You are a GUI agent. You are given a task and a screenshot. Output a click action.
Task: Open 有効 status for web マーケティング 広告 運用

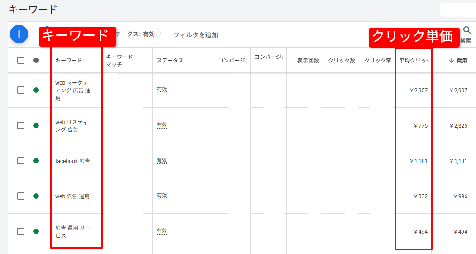coord(162,90)
